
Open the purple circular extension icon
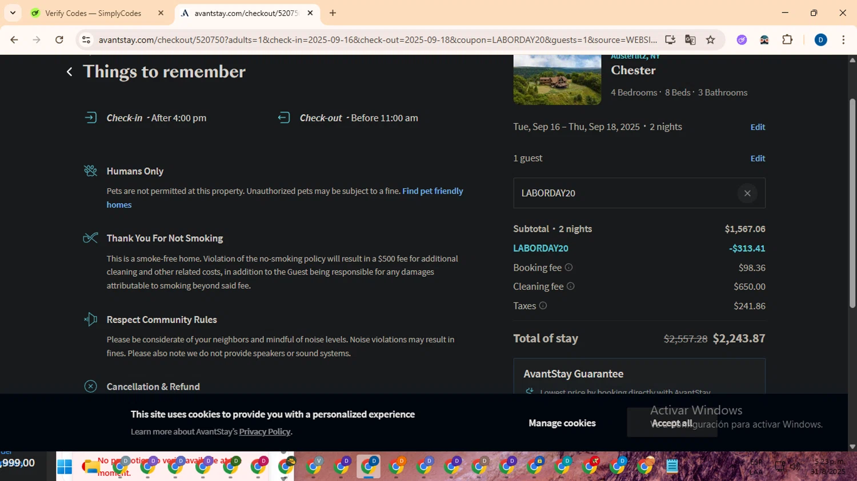coord(742,40)
